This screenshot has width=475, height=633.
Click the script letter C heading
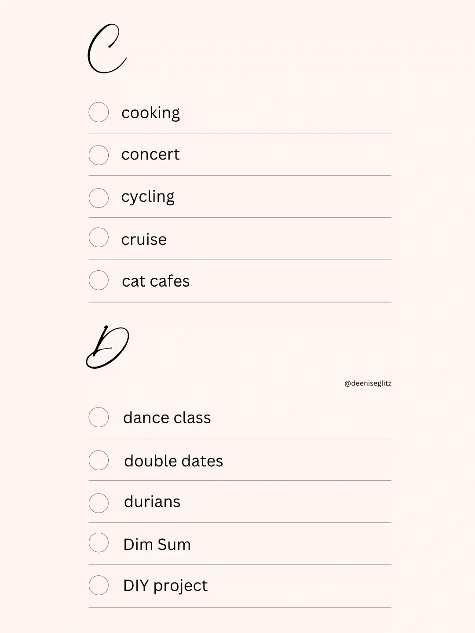point(107,49)
